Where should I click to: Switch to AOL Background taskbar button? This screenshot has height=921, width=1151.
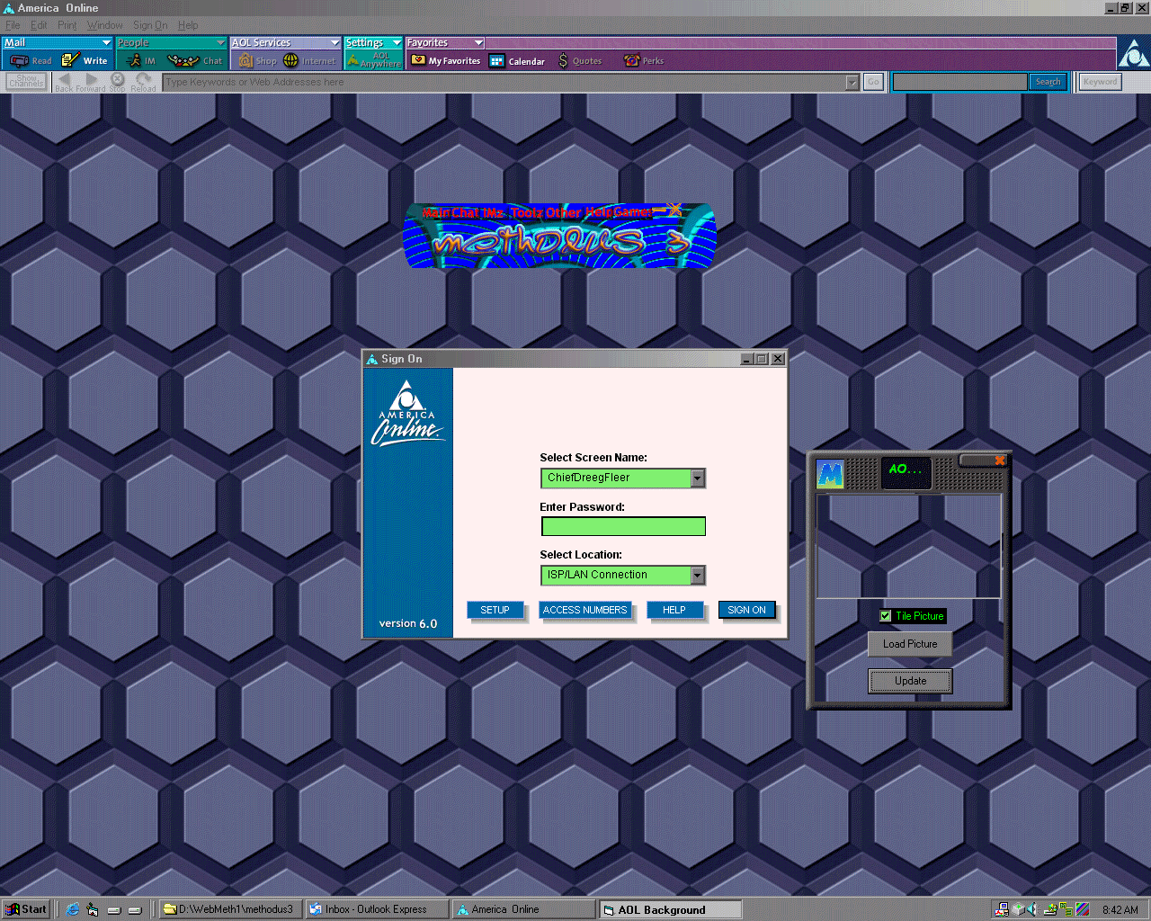pos(671,909)
